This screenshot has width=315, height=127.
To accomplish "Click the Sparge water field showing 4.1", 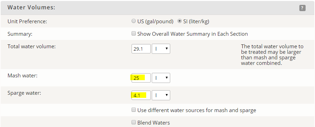I will click(141, 95).
